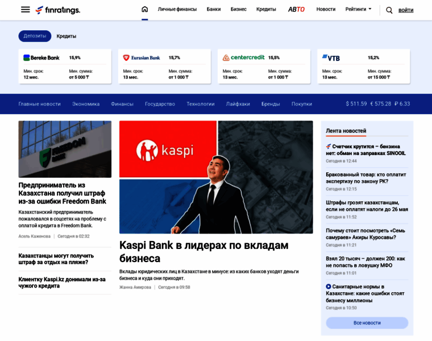Click the centercredit logo
This screenshot has width=432, height=341.
click(x=243, y=57)
